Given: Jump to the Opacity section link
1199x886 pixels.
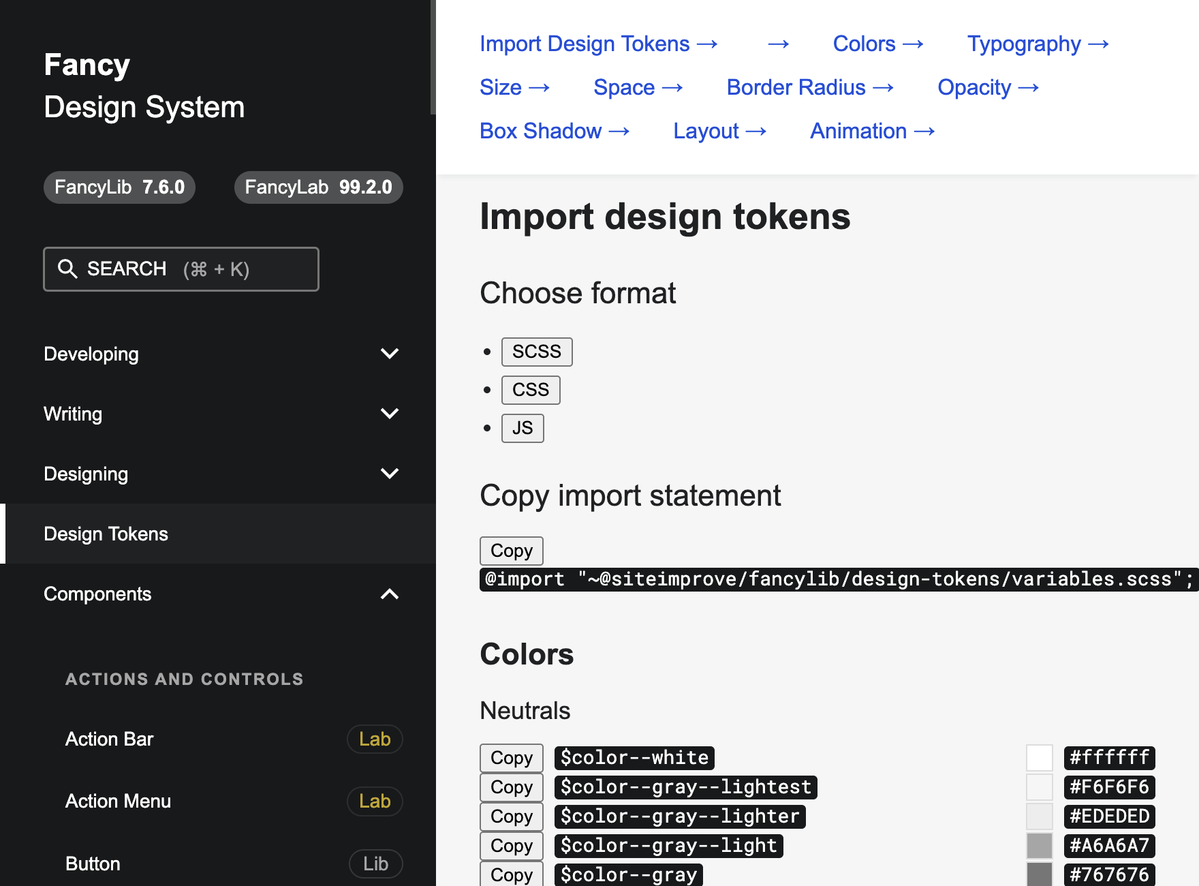Looking at the screenshot, I should click(x=988, y=87).
